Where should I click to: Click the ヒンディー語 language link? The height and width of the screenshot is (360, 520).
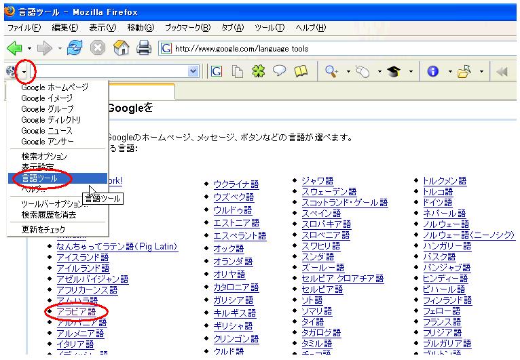pos(445,278)
